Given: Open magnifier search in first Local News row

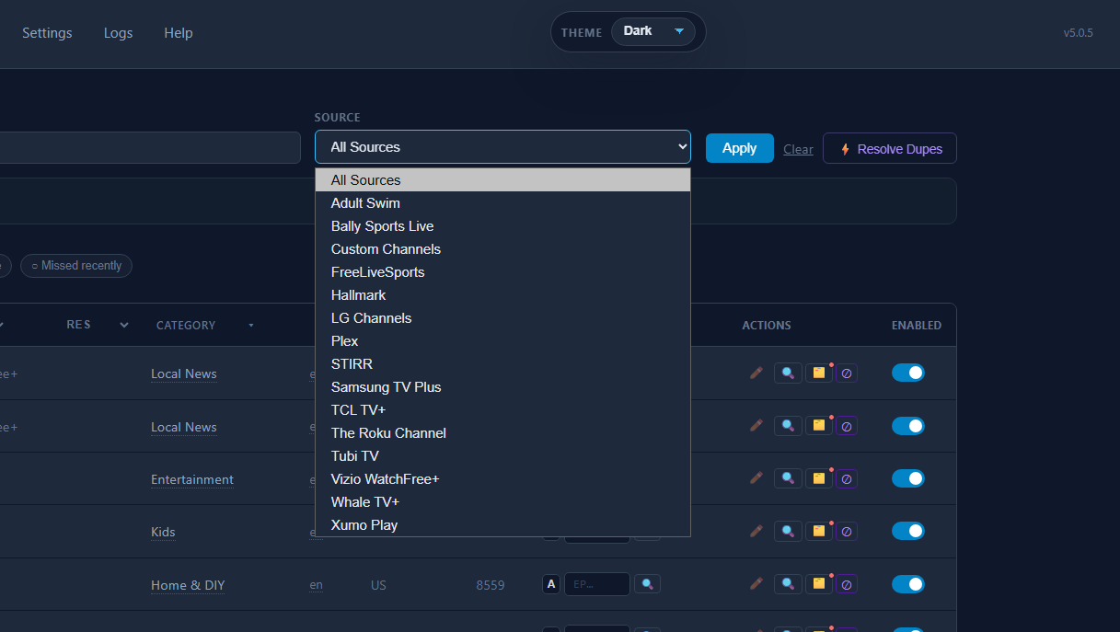Looking at the screenshot, I should coord(788,373).
